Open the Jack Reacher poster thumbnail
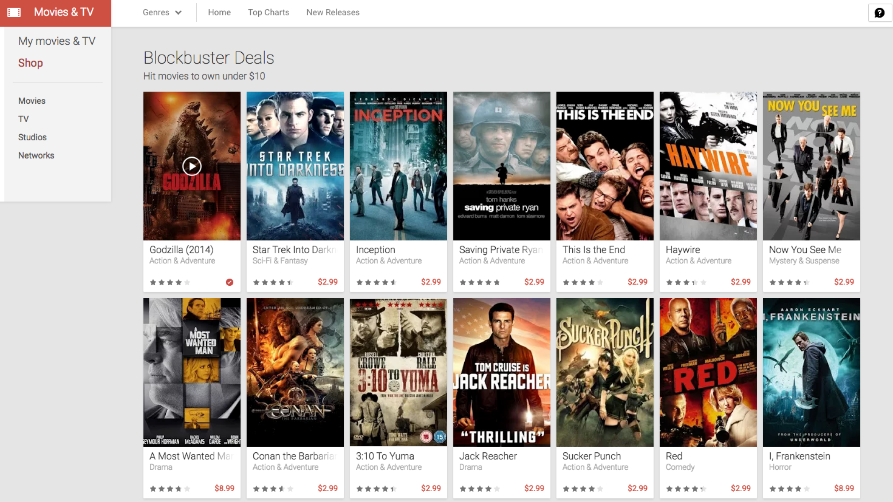This screenshot has height=502, width=893. pyautogui.click(x=502, y=372)
